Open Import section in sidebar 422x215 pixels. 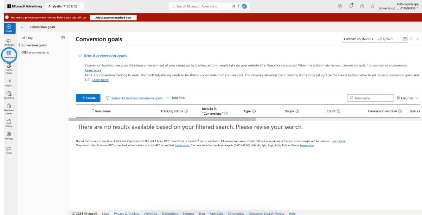point(9,83)
